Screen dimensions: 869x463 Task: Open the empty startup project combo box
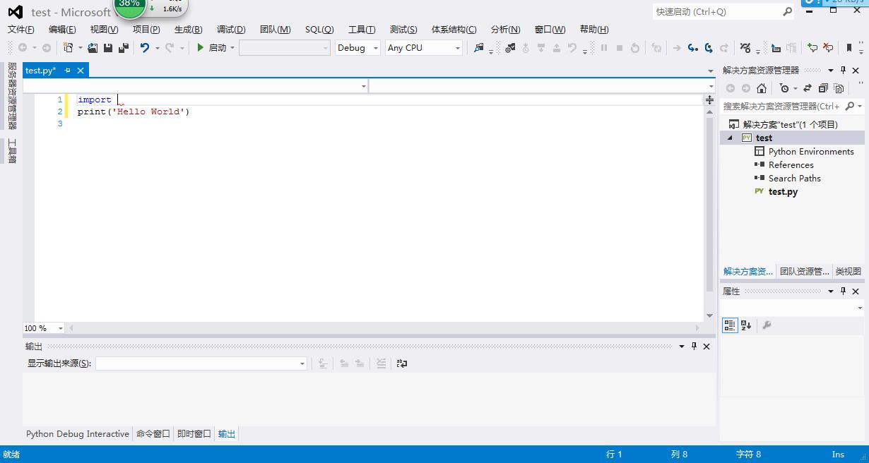285,48
